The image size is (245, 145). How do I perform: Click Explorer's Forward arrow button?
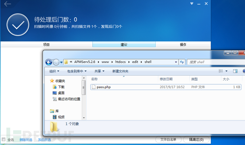pos(56,62)
